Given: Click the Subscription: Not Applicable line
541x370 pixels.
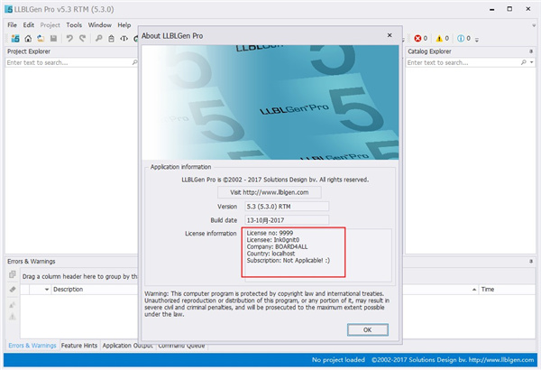Looking at the screenshot, I should pos(289,261).
